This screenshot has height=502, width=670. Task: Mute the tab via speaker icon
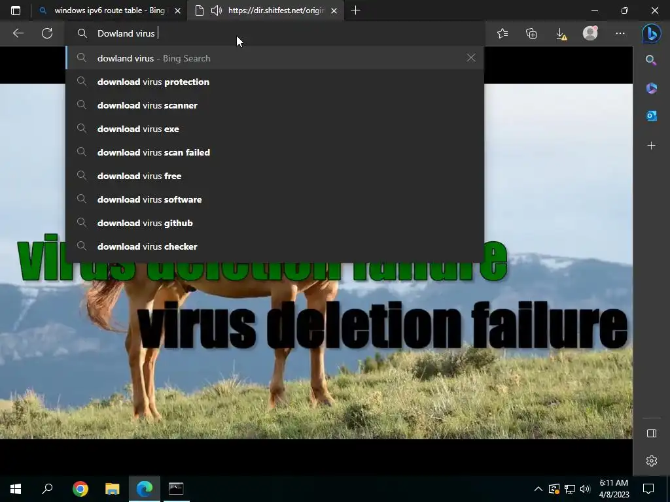pyautogui.click(x=217, y=10)
